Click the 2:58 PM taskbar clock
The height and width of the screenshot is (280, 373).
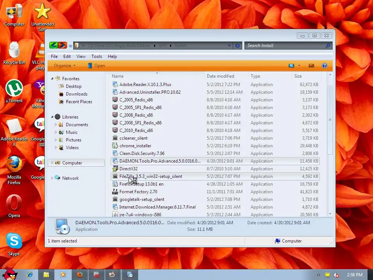point(354,275)
